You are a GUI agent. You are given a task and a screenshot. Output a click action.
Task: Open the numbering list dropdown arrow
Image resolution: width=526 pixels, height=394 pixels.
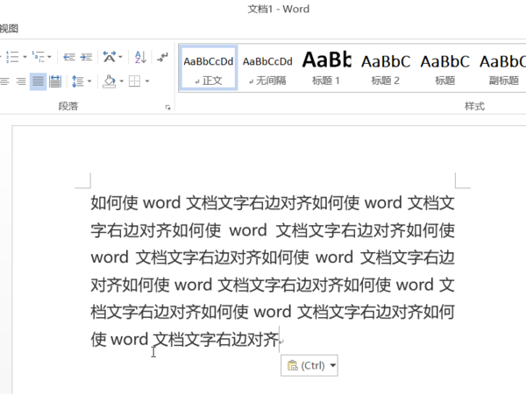(25, 57)
